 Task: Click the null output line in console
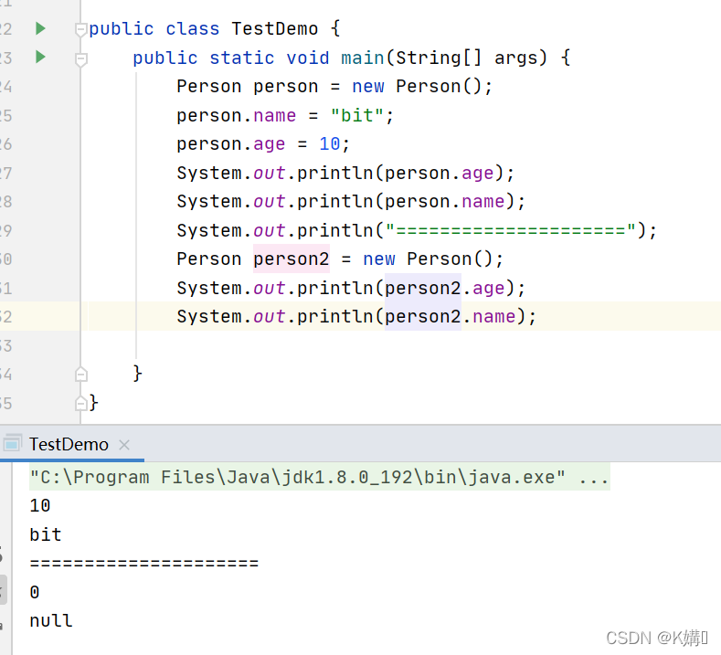click(x=50, y=620)
